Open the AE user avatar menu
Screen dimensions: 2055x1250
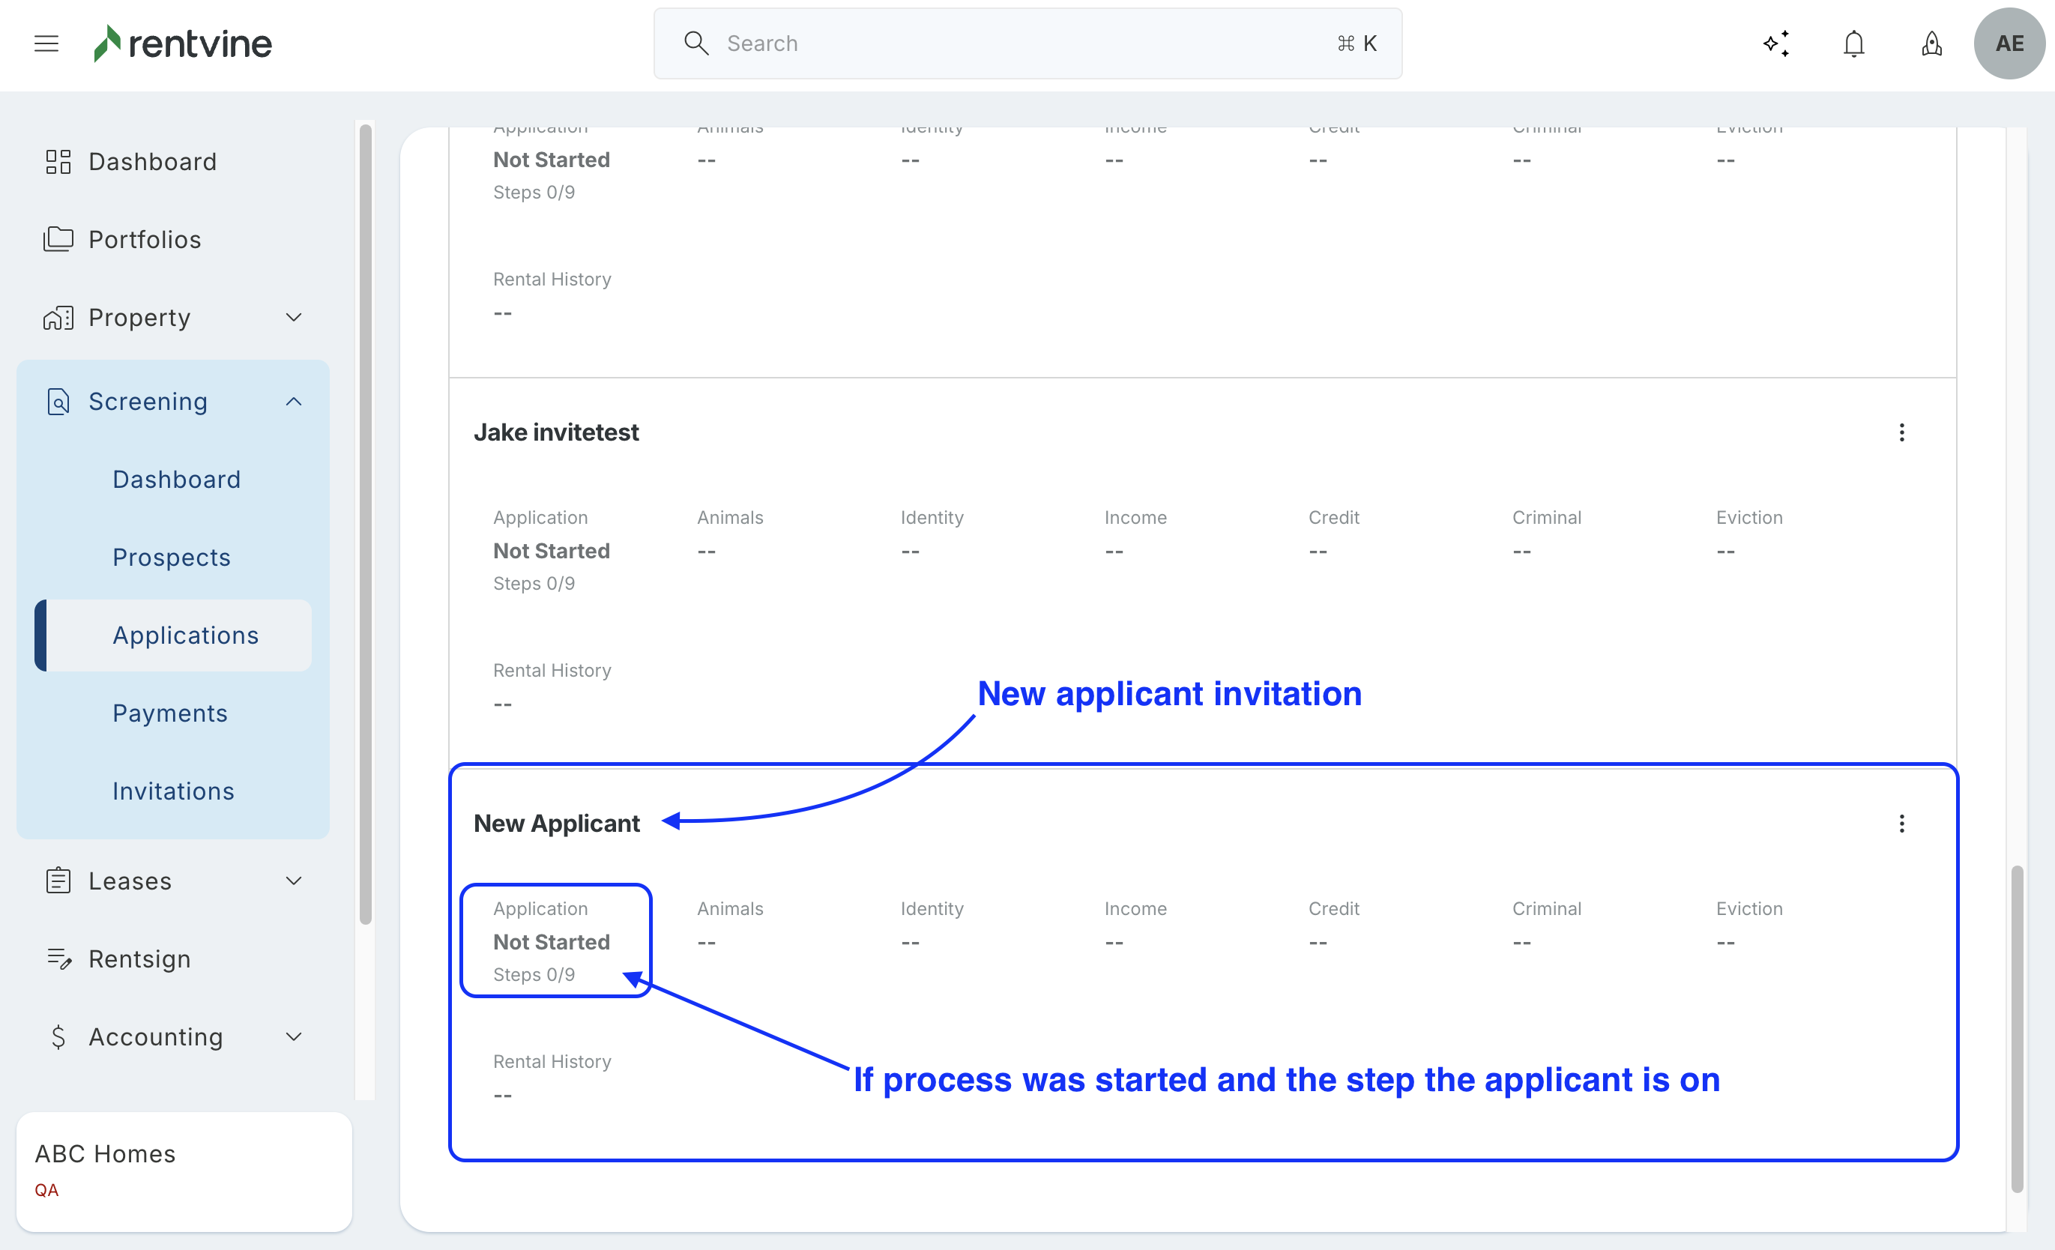point(2009,43)
